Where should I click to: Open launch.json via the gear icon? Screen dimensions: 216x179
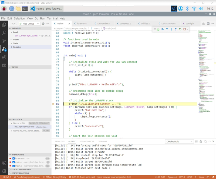pyautogui.click(x=44, y=24)
